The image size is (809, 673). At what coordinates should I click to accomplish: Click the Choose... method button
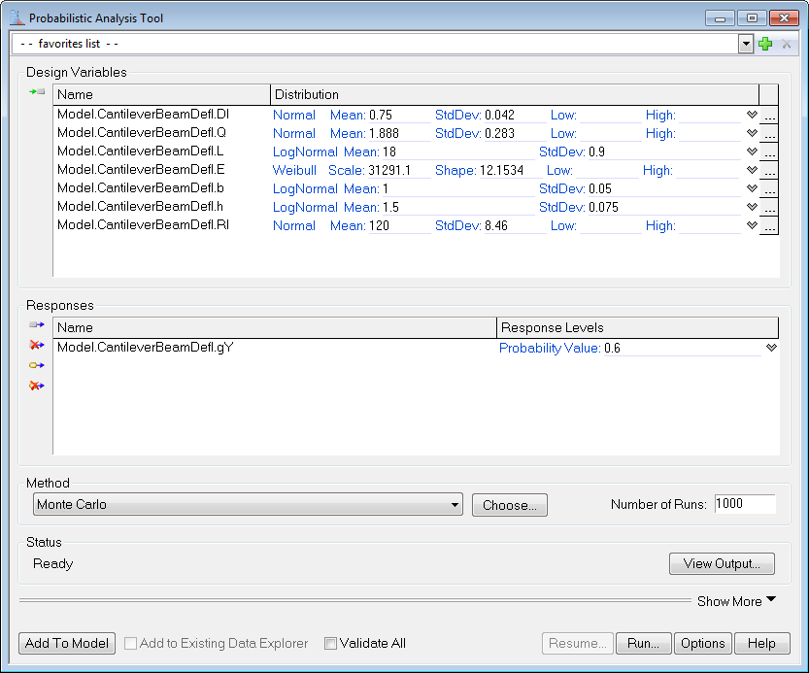(x=509, y=505)
